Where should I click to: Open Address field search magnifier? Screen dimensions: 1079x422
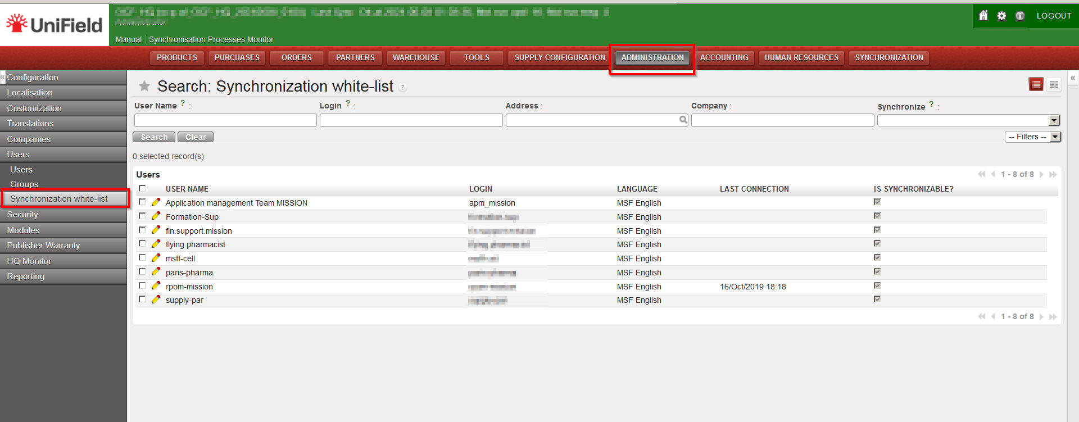click(683, 120)
